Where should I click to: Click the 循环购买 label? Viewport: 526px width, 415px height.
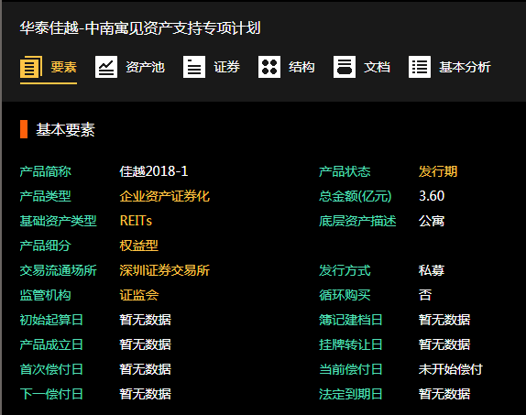[345, 295]
